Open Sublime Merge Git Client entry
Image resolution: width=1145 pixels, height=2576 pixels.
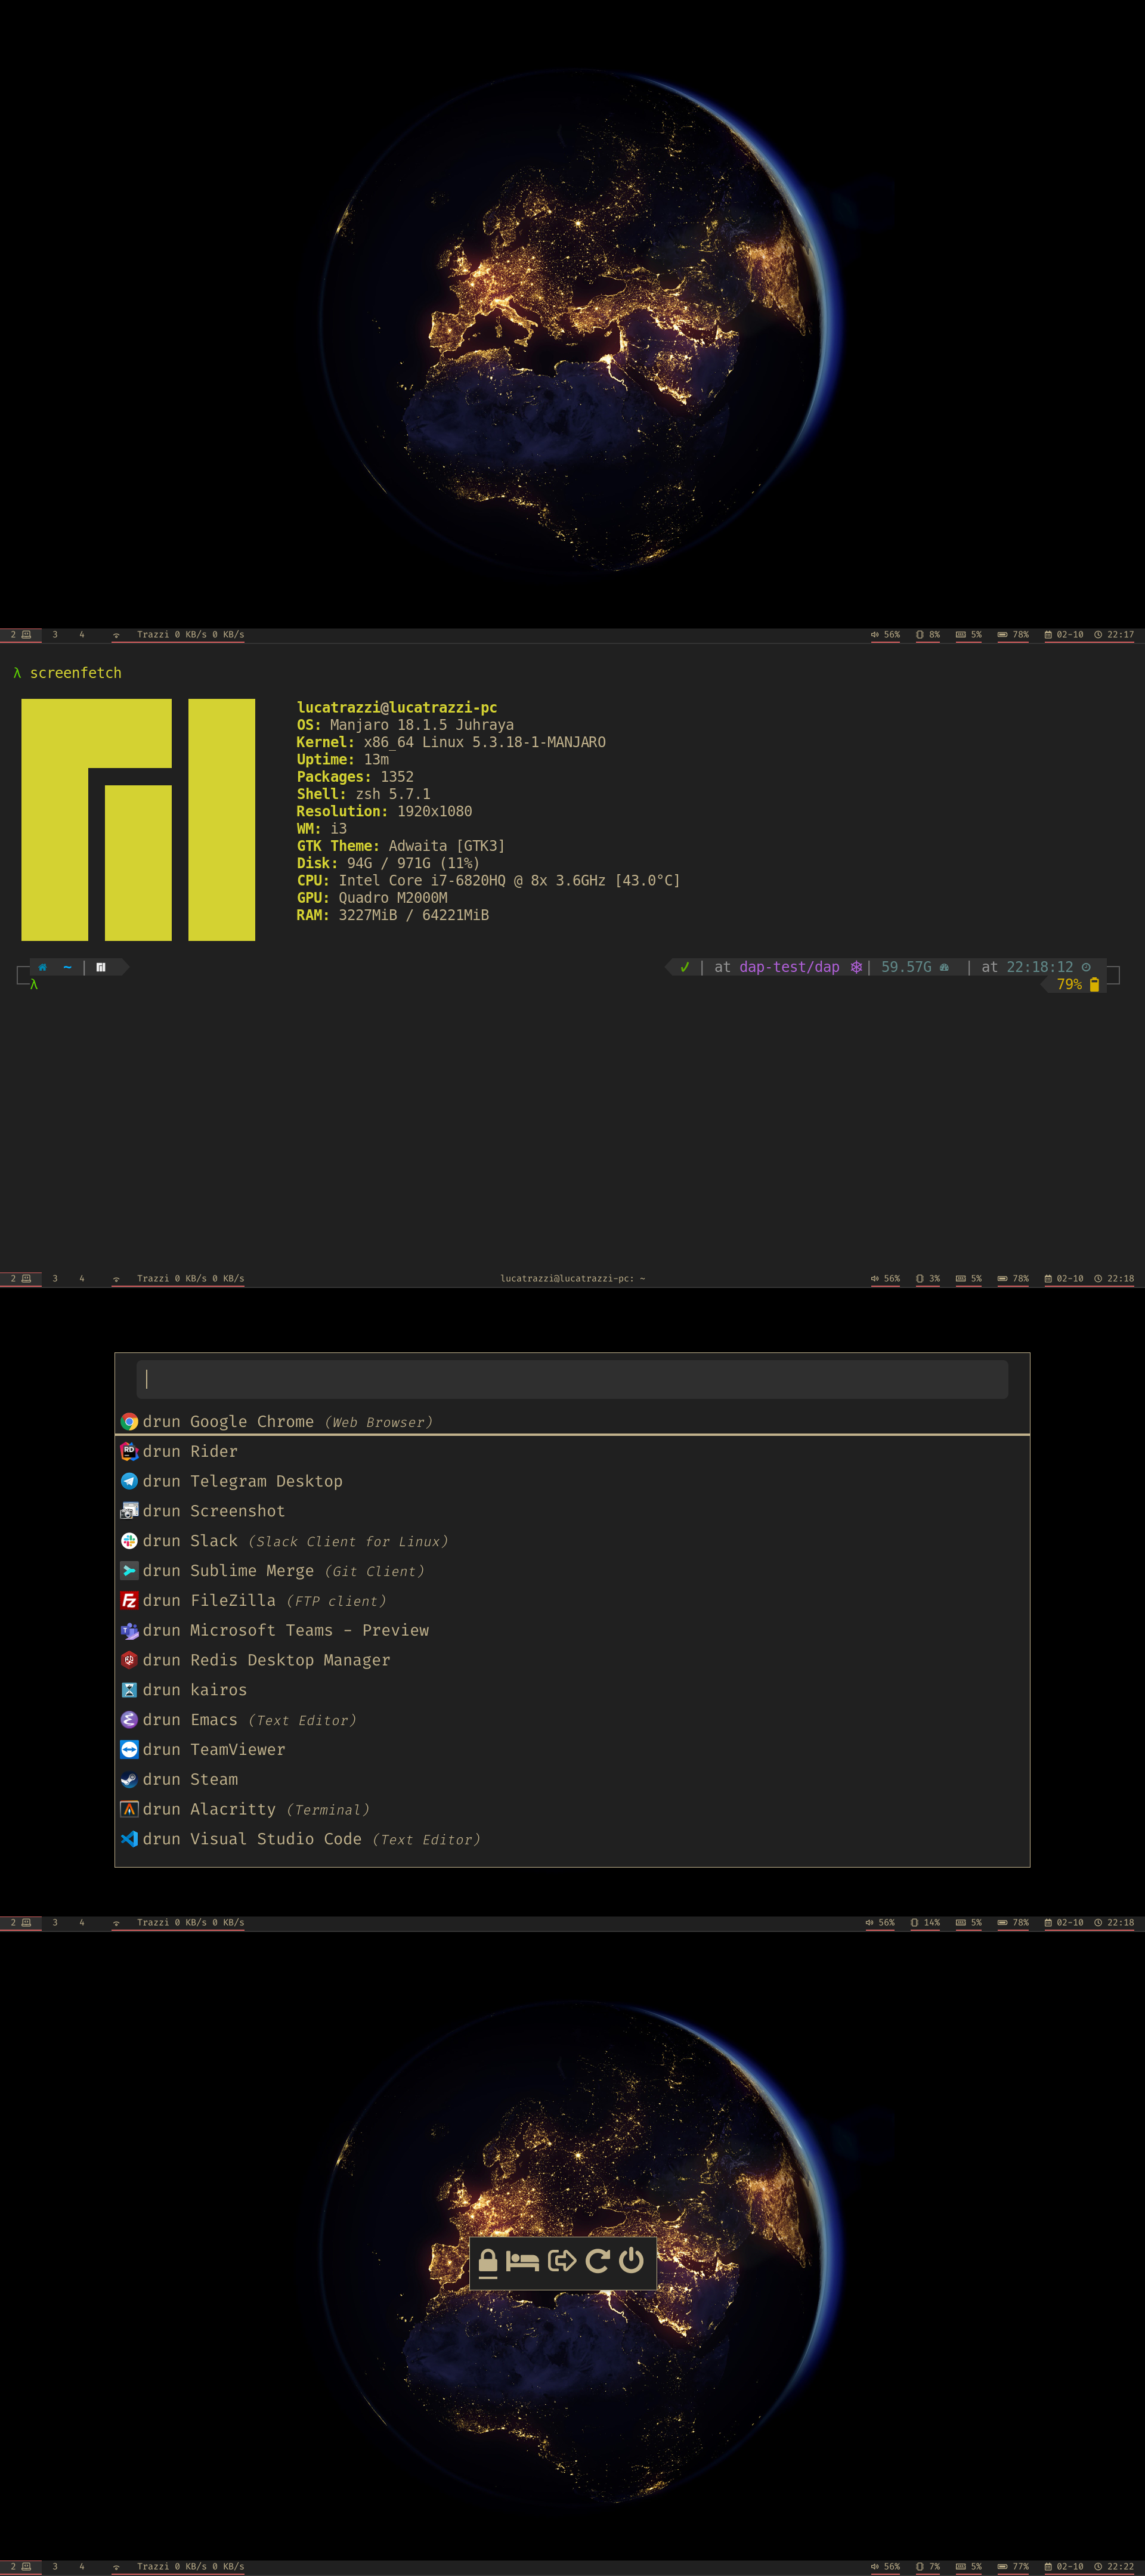(251, 1571)
